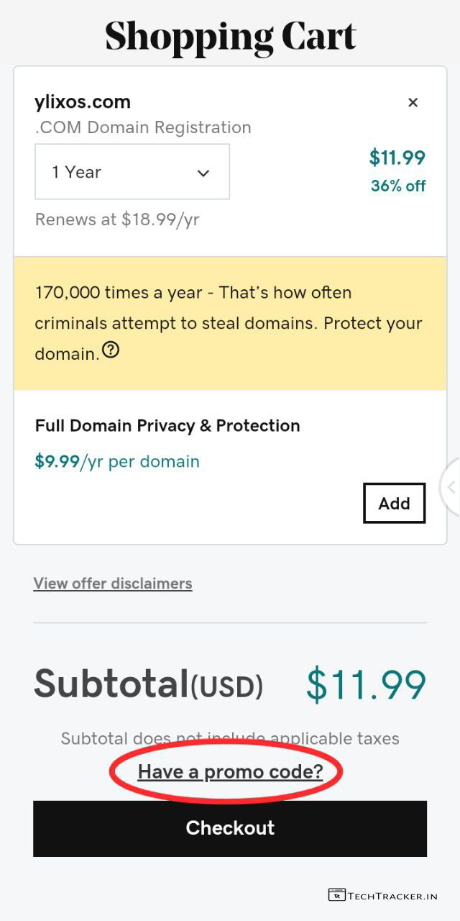
Task: Click the Renews at $18.99/yr text
Action: tap(117, 219)
